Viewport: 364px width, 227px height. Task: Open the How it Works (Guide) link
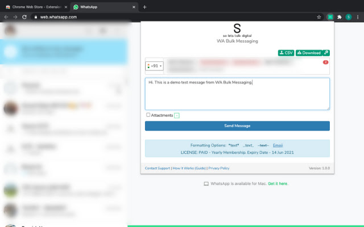pos(189,168)
